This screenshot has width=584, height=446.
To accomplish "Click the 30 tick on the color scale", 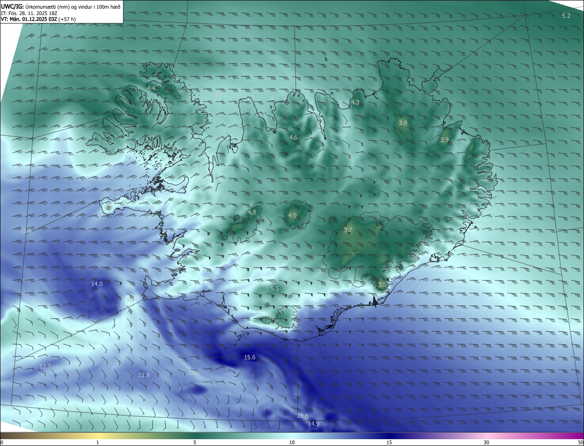I will tap(486, 442).
